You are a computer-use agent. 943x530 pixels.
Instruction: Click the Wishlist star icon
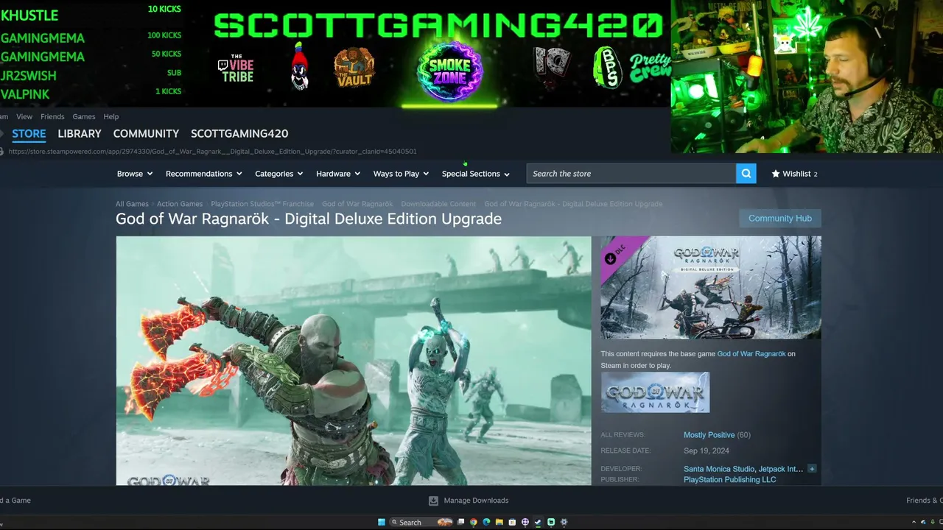(x=776, y=174)
